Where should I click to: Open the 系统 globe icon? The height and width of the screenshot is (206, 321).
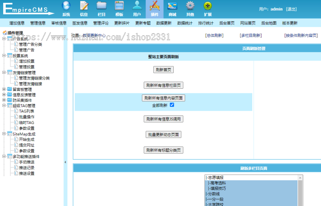[66, 6]
